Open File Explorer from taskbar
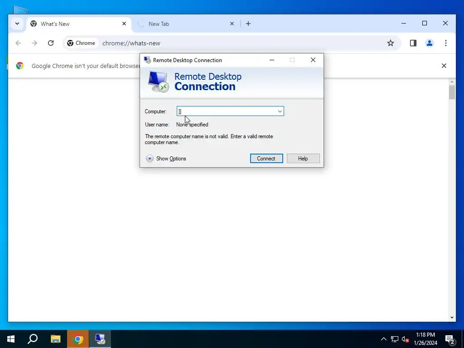Image resolution: width=464 pixels, height=348 pixels. (x=55, y=339)
